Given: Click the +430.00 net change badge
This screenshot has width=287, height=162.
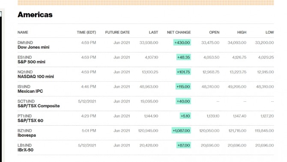Looking at the screenshot, I should pos(182,43).
